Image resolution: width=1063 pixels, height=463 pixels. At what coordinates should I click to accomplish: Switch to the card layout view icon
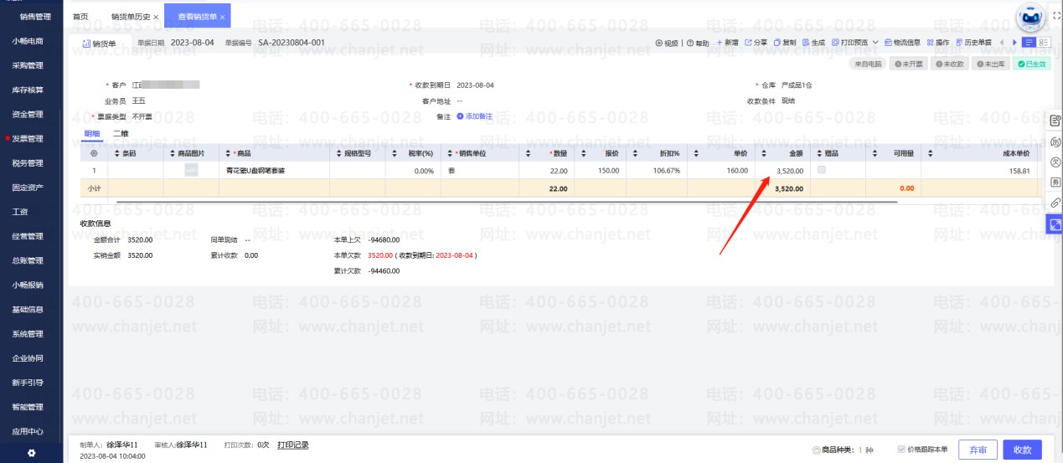1044,43
